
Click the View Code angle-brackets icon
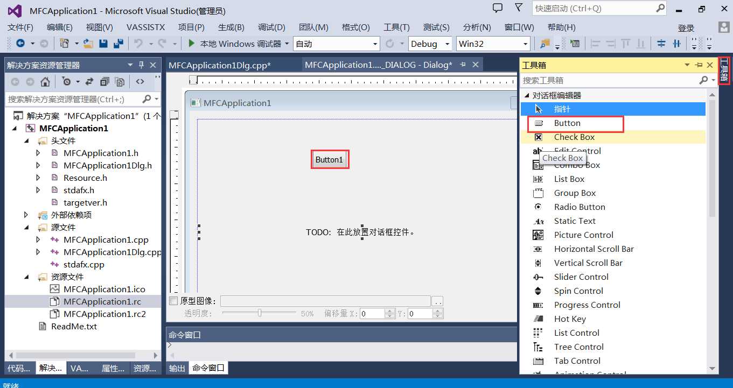[140, 82]
